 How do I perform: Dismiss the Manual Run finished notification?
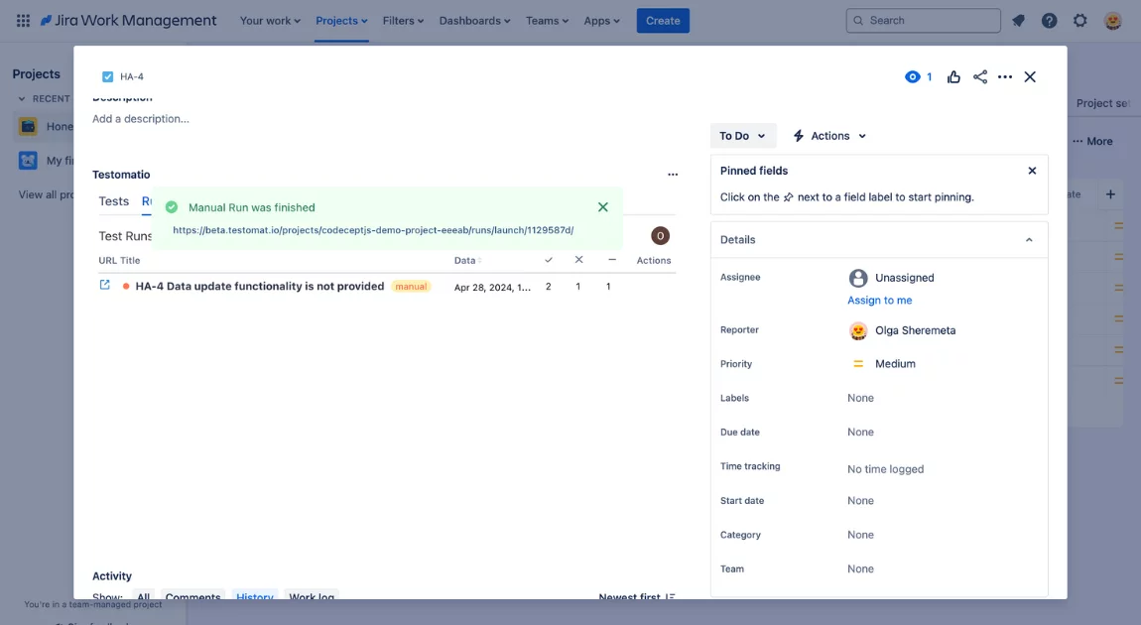602,207
